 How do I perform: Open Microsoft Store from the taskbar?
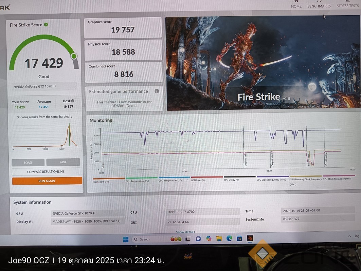[239, 238]
